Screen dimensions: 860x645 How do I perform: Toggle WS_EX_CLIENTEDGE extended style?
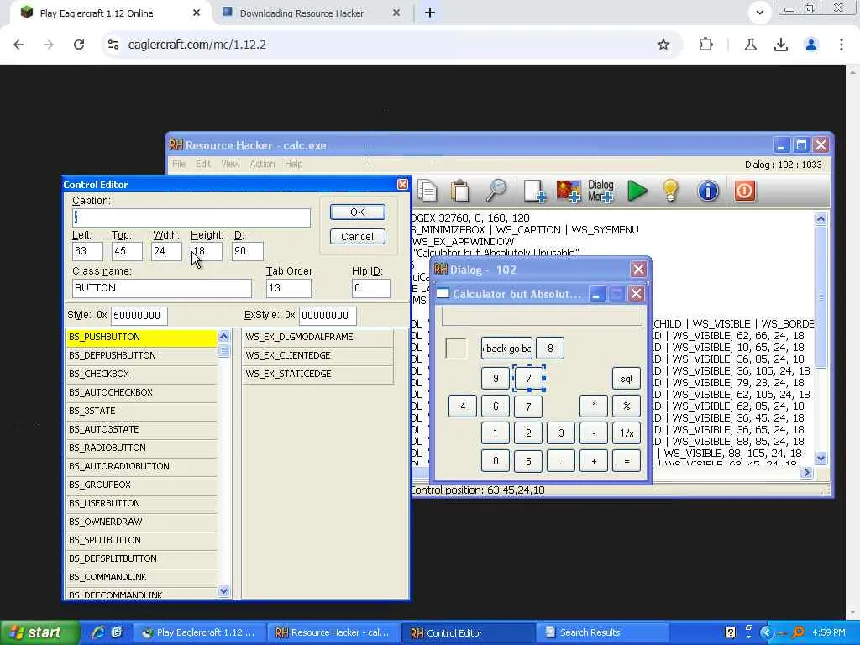tap(317, 355)
